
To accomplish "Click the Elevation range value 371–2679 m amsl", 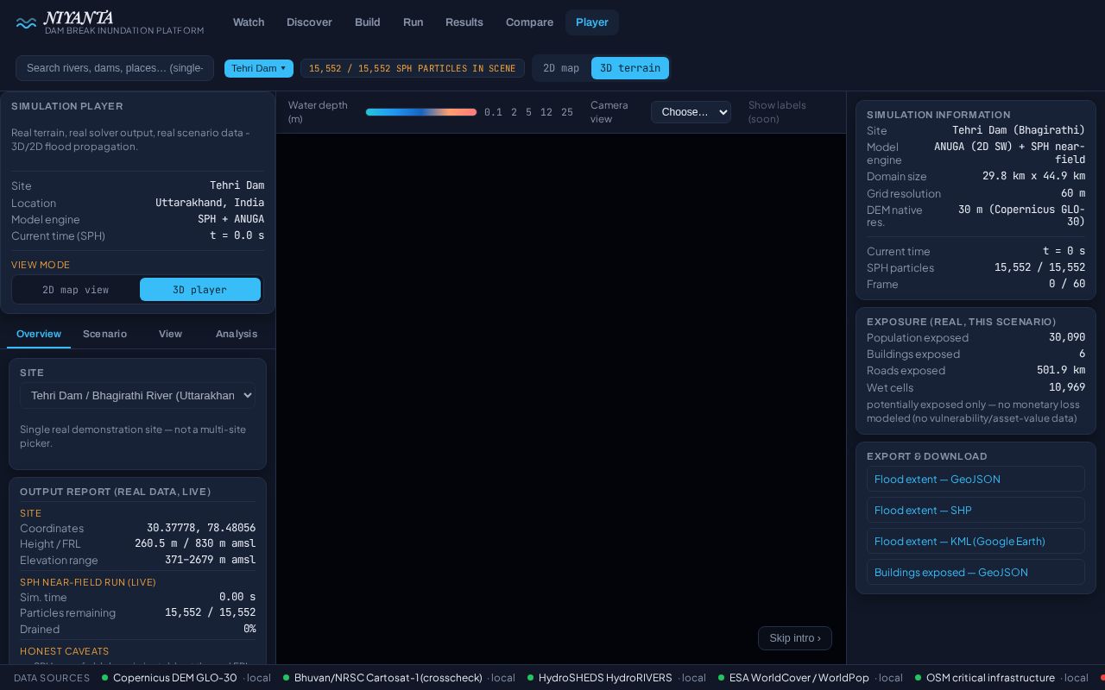I will coord(210,560).
